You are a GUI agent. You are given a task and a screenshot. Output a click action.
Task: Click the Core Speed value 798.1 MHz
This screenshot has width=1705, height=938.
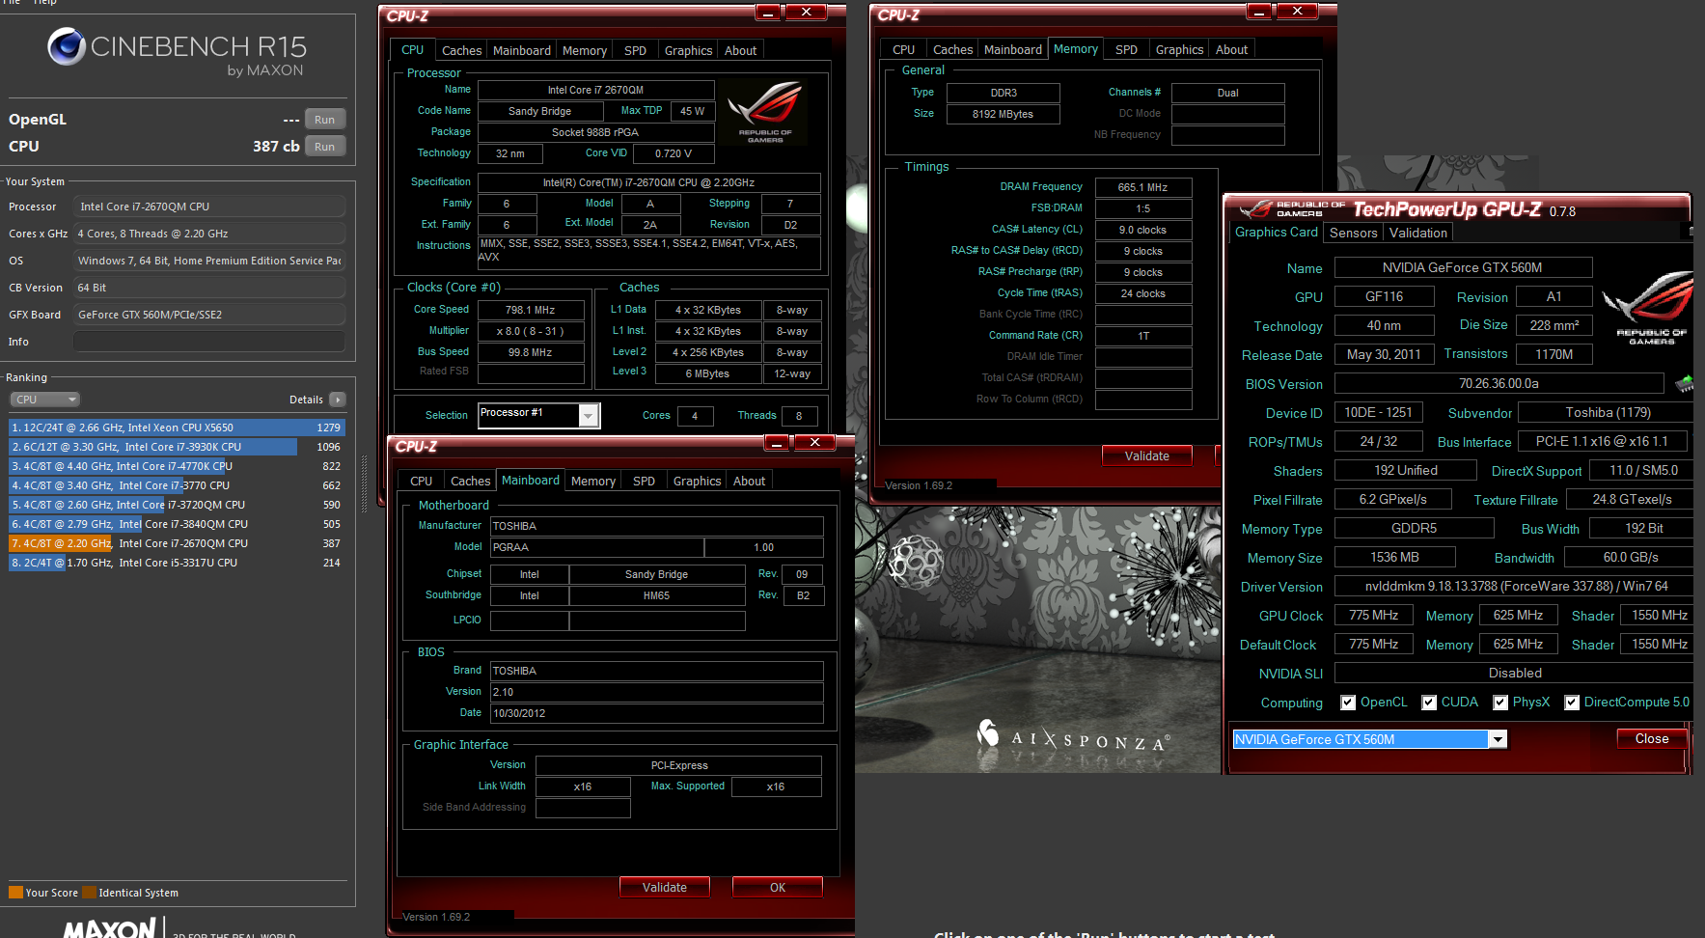click(x=530, y=310)
